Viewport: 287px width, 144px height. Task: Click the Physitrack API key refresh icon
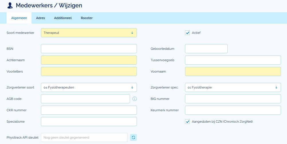133,137
